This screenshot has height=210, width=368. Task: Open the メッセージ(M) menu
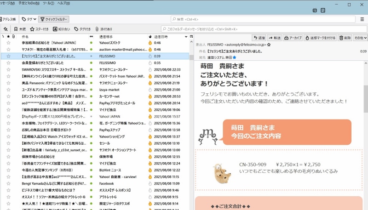(x=7, y=3)
